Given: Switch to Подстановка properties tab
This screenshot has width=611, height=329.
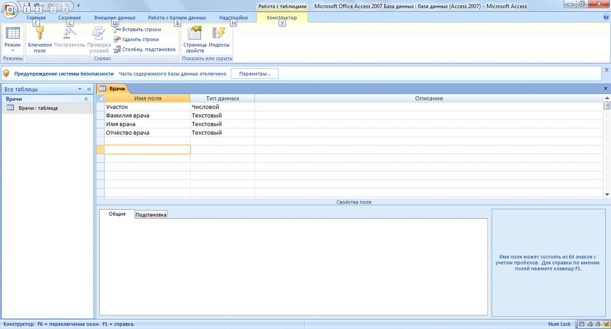Looking at the screenshot, I should click(x=151, y=214).
